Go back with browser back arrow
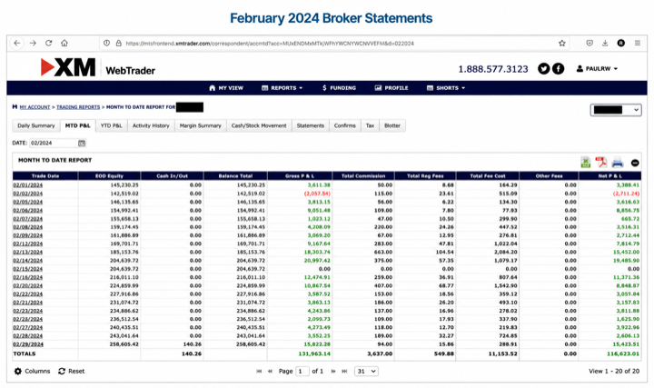Image resolution: width=654 pixels, height=388 pixels. (17, 43)
